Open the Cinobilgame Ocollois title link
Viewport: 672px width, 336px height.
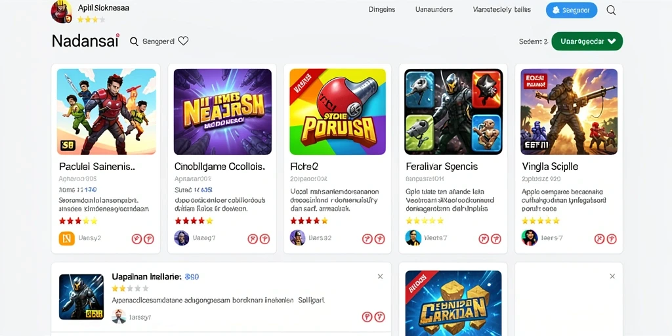pos(220,166)
